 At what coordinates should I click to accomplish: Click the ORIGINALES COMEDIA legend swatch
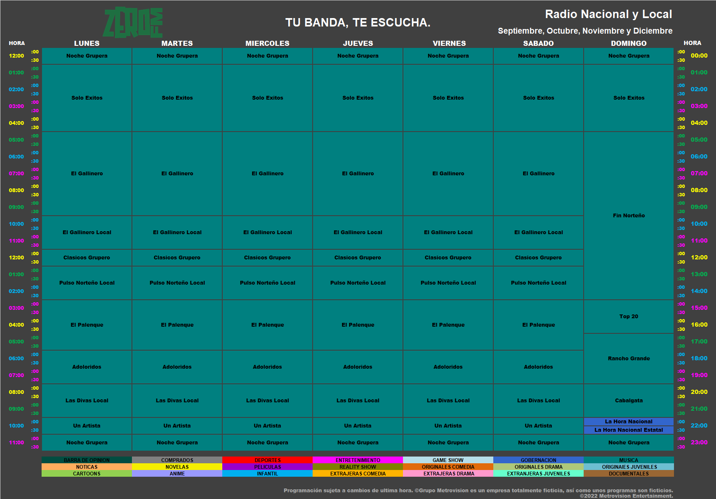click(448, 467)
